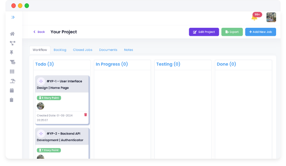This screenshot has width=286, height=166.
Task: Click the drag handle icon on YP-2 card
Action: point(41,134)
